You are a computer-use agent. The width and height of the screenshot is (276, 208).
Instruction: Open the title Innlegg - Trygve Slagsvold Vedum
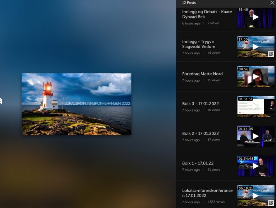point(199,44)
